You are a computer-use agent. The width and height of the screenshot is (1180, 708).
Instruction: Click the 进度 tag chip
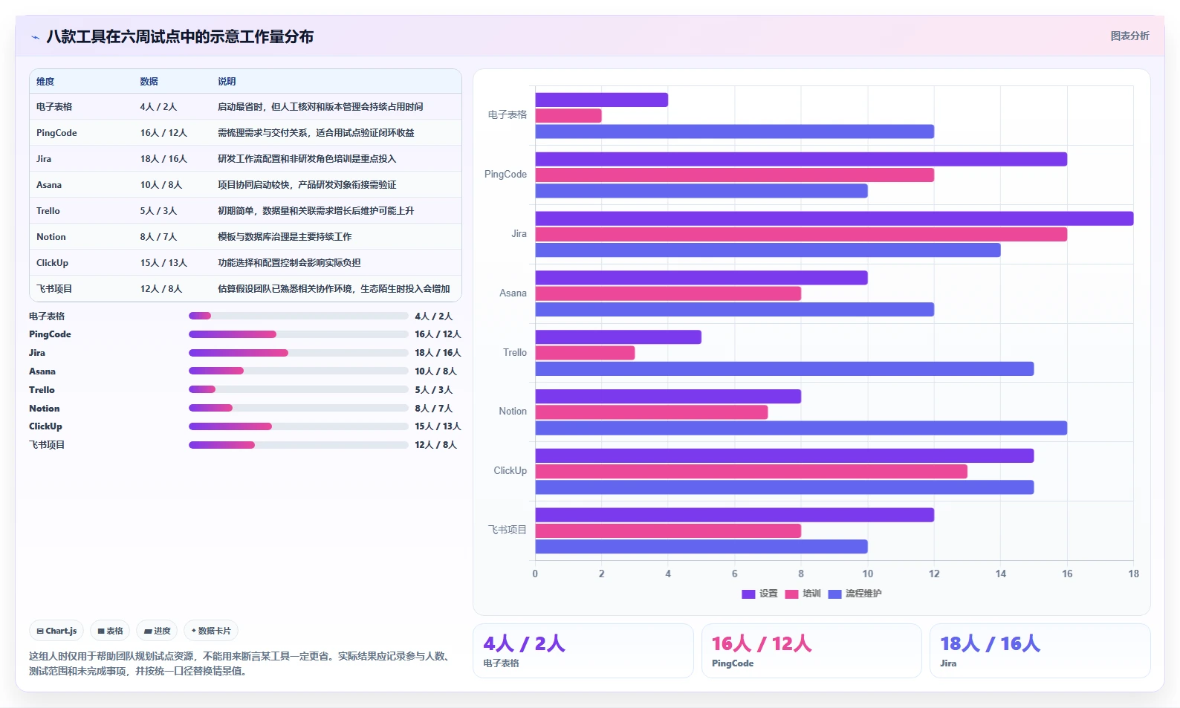click(157, 631)
